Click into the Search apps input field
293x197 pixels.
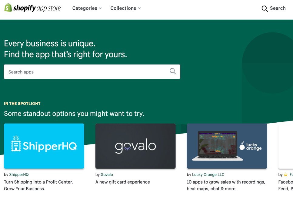(92, 72)
